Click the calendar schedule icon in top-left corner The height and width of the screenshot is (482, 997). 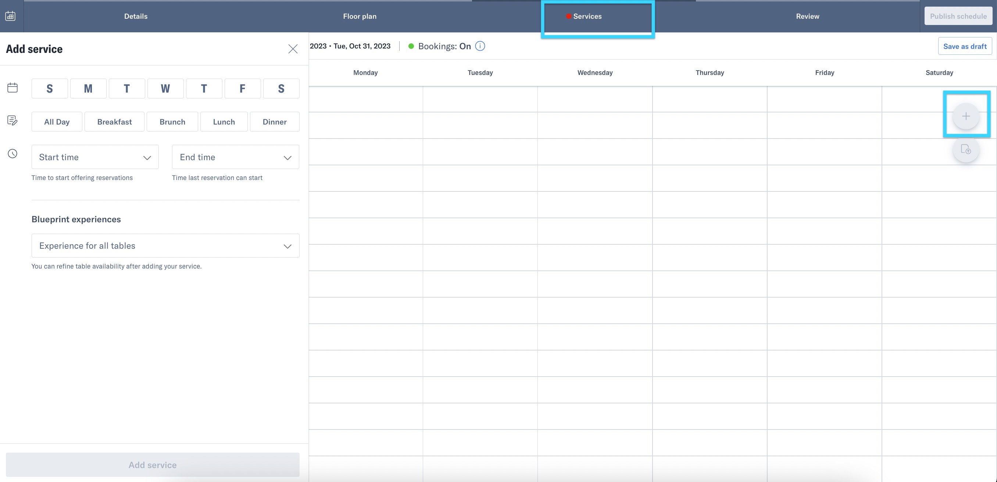10,16
